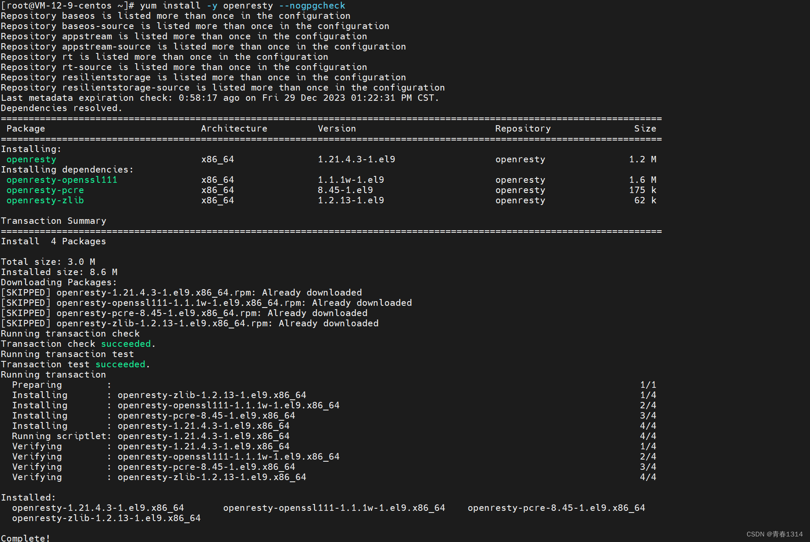Click the SKIPPED openresty-1.21.4.3 rpm line
The image size is (810, 542).
[181, 293]
